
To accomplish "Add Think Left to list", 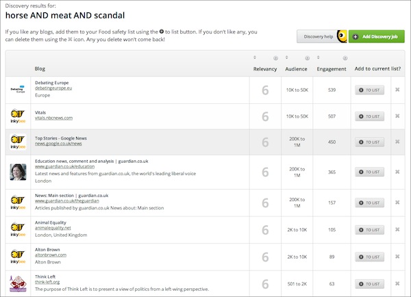I will [x=370, y=283].
